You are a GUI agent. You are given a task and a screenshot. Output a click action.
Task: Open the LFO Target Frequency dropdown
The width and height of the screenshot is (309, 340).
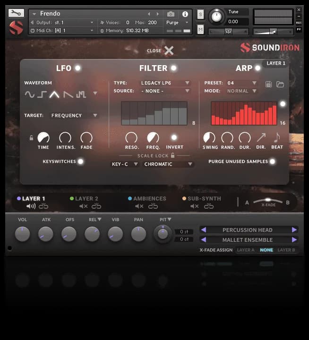point(75,115)
